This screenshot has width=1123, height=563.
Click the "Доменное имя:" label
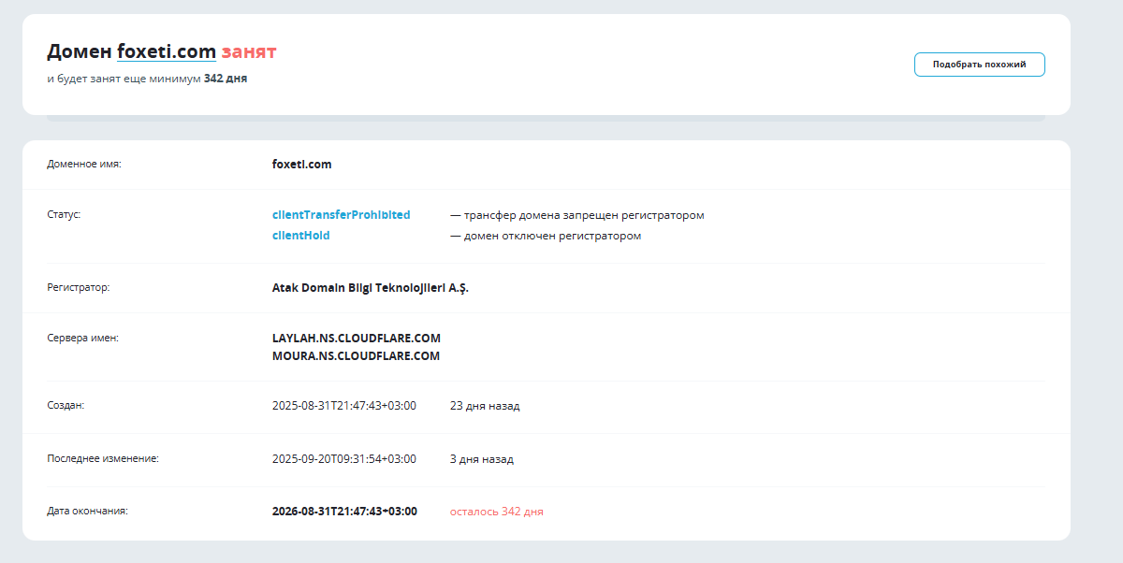click(84, 165)
